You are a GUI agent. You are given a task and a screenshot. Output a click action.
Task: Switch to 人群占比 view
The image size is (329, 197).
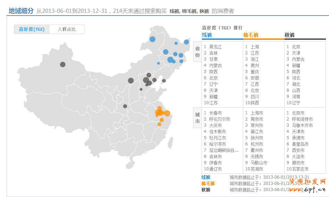click(67, 29)
